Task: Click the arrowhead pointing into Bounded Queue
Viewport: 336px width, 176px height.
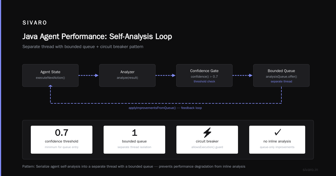Action: pos(251,75)
